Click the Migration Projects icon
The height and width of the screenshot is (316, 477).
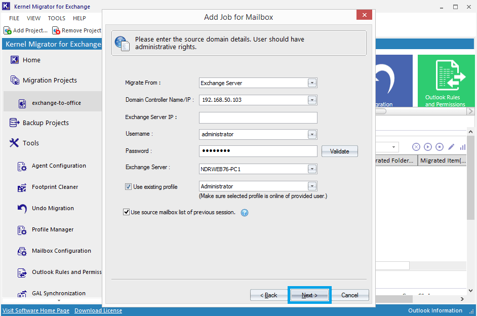[x=15, y=81]
